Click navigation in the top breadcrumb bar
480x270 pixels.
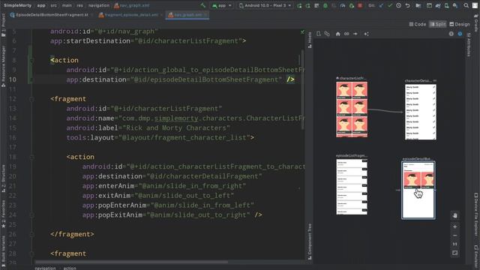click(x=98, y=5)
